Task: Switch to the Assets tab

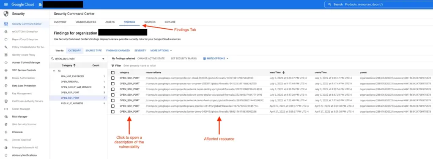Action: (x=110, y=22)
